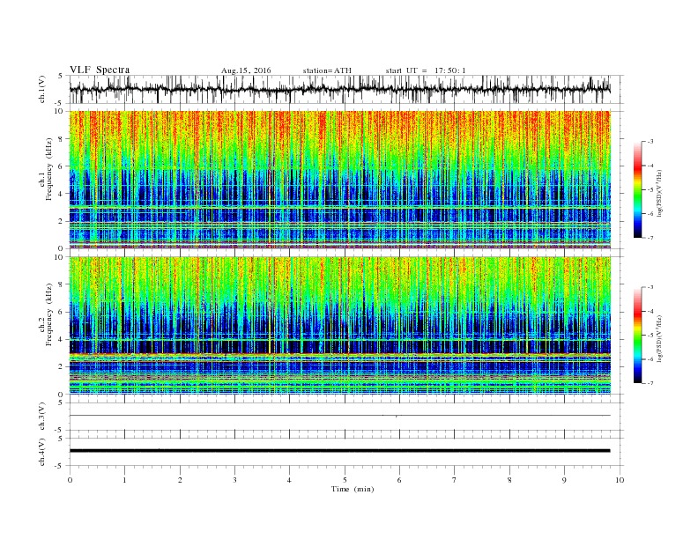Click the ch.2 spectrogram color scale bar
698x539 pixels.
point(638,336)
